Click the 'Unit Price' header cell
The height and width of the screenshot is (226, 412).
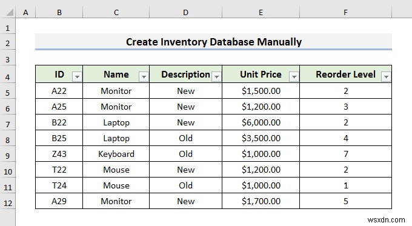261,74
